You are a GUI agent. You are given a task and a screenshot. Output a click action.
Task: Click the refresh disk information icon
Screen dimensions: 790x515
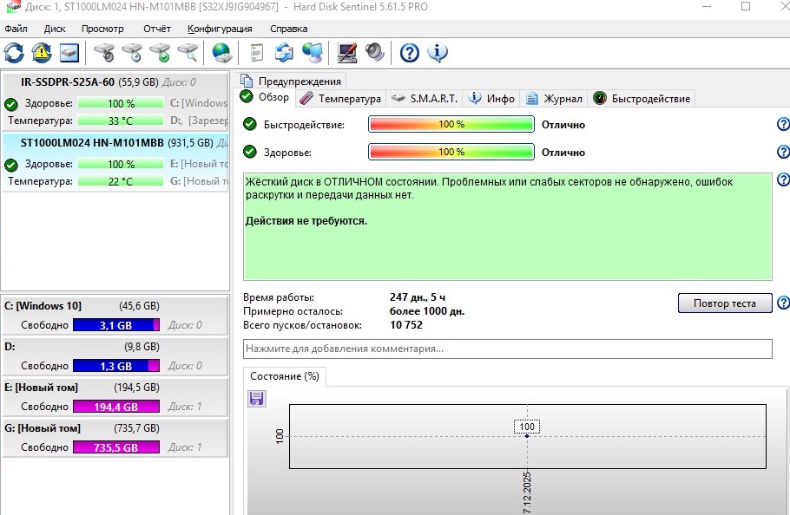pos(14,53)
